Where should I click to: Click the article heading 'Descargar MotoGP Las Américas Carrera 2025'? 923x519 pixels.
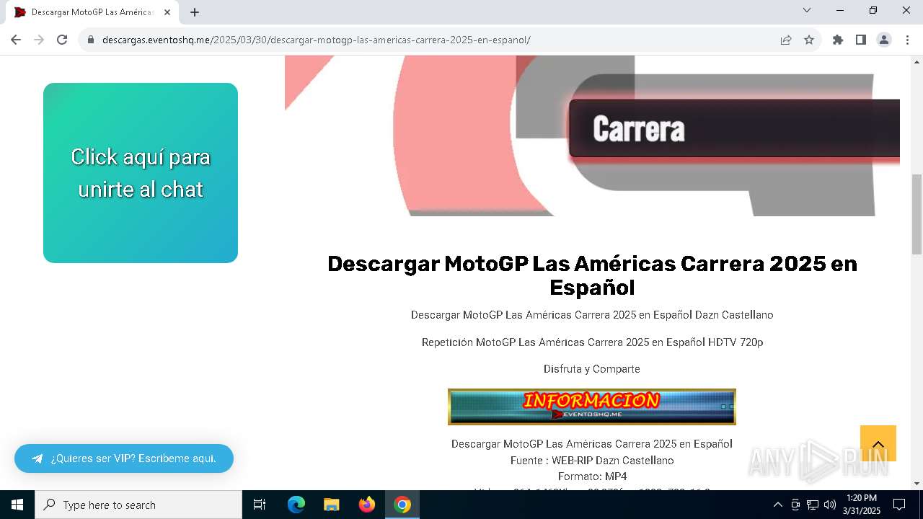click(592, 275)
